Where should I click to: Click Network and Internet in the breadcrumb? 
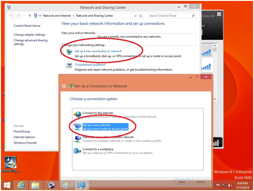pos(57,15)
